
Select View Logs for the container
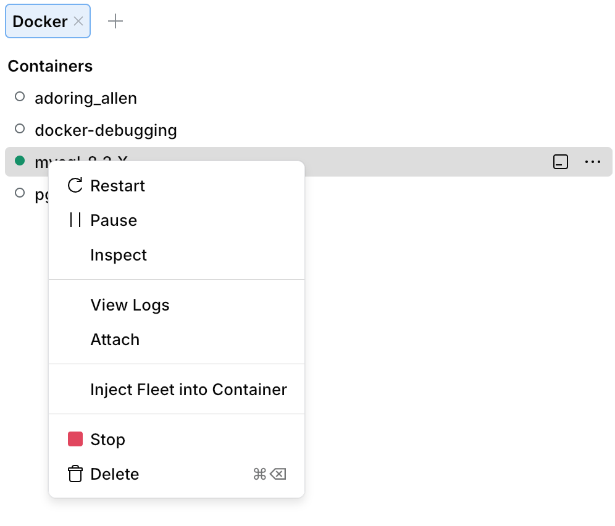[130, 304]
